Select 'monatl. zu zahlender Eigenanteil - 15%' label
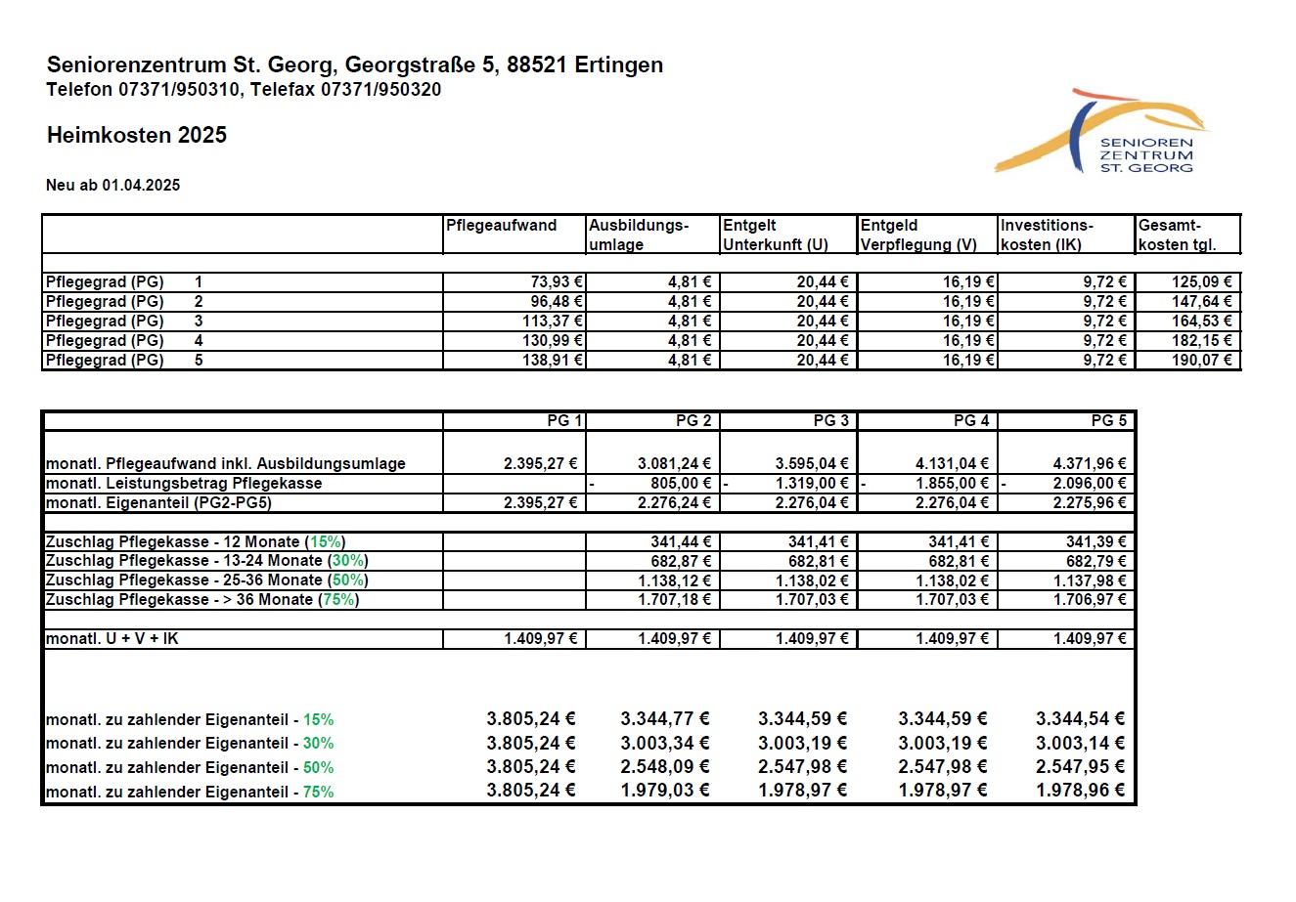 click(190, 720)
